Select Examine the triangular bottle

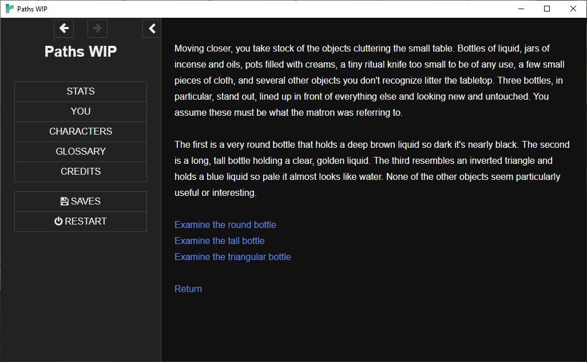(x=232, y=257)
